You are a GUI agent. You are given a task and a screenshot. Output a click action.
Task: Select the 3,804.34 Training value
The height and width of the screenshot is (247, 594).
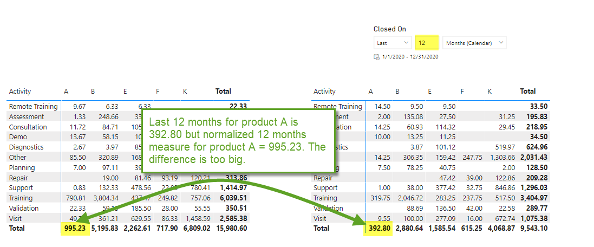(x=105, y=198)
